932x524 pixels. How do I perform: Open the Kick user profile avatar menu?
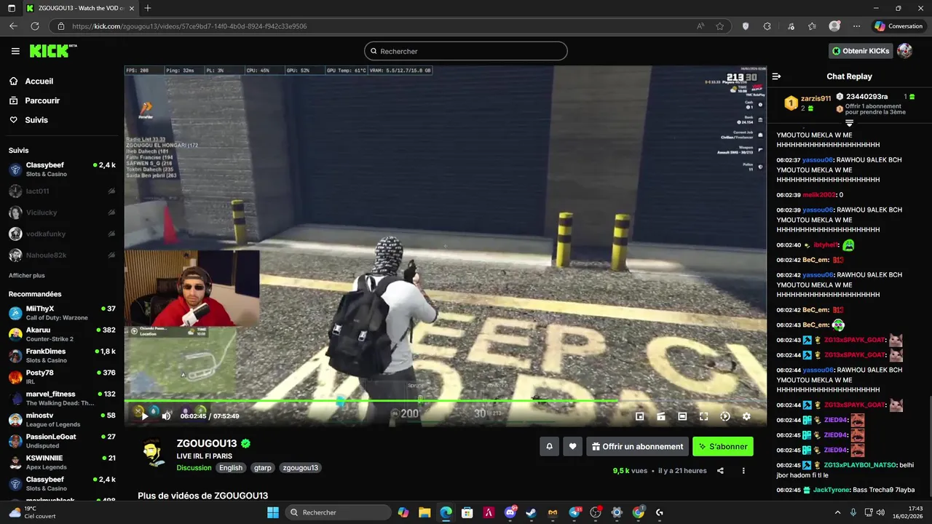(904, 51)
